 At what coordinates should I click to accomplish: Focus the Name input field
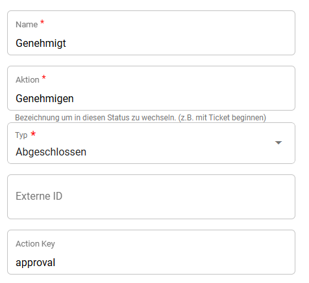(151, 33)
